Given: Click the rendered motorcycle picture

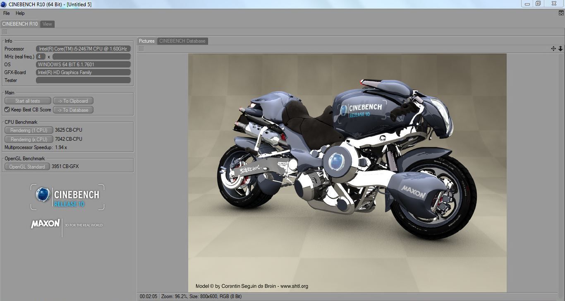Looking at the screenshot, I should [347, 173].
